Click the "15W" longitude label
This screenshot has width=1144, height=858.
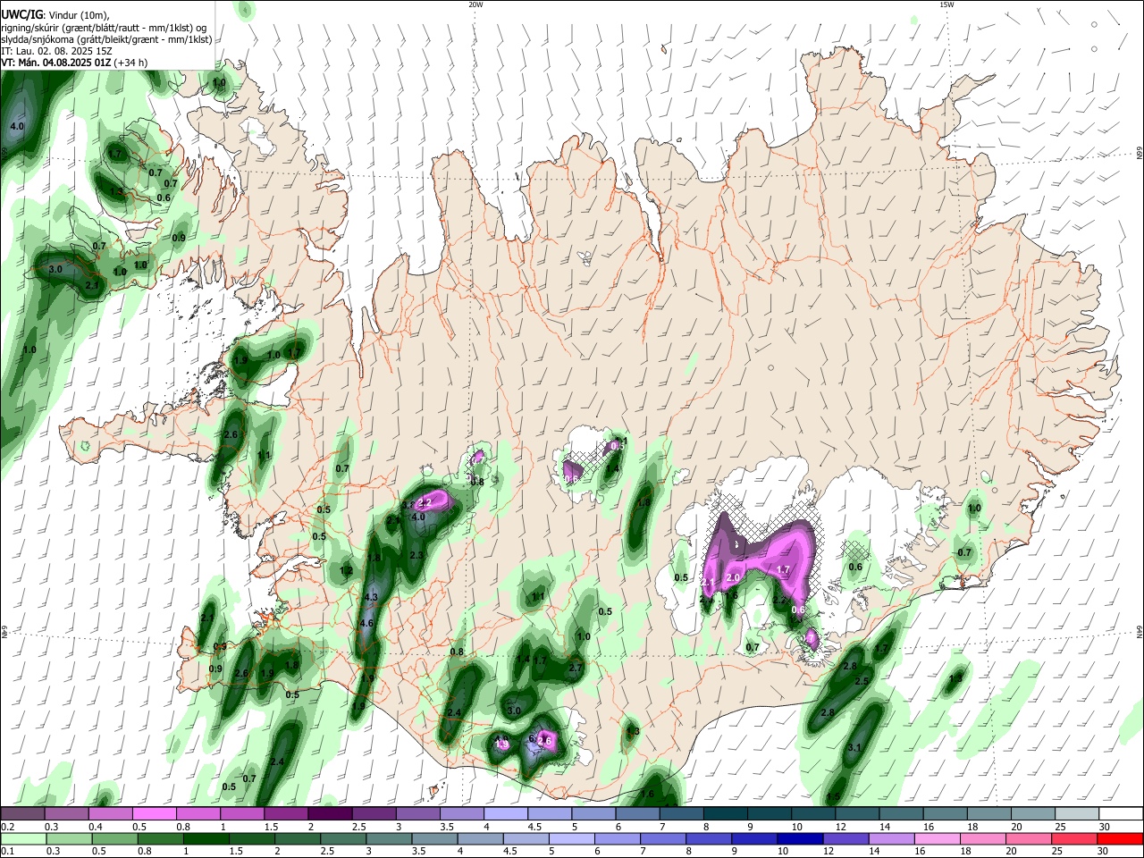pos(946,4)
